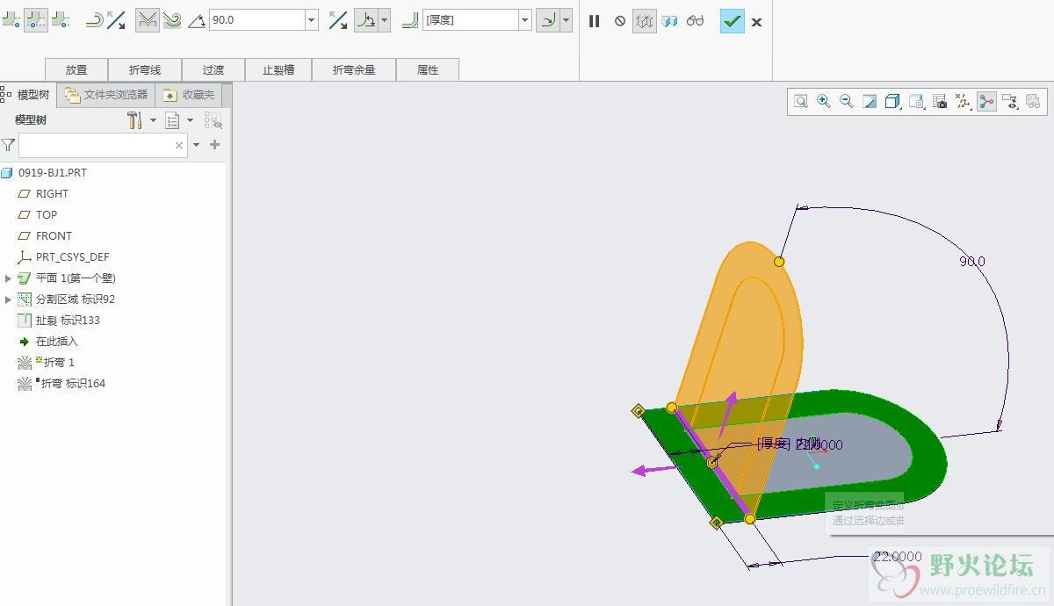Toggle the spin center icon in view toolbar
Screen dimensions: 1054x606
tap(986, 101)
